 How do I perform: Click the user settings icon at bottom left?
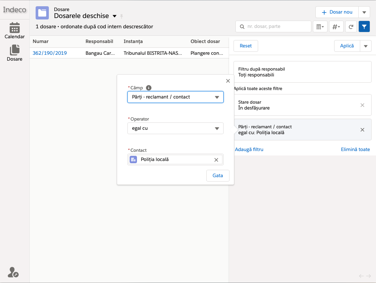pos(13,272)
